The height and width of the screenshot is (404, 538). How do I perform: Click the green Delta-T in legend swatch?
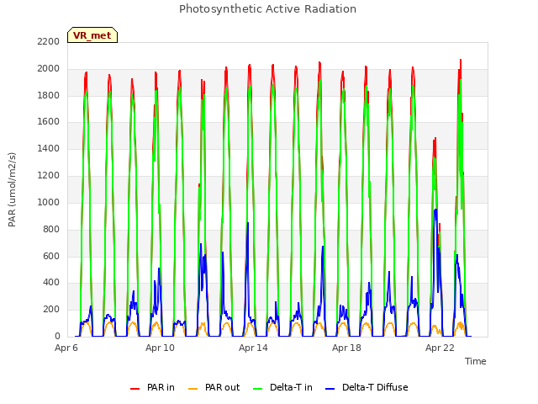(258, 389)
